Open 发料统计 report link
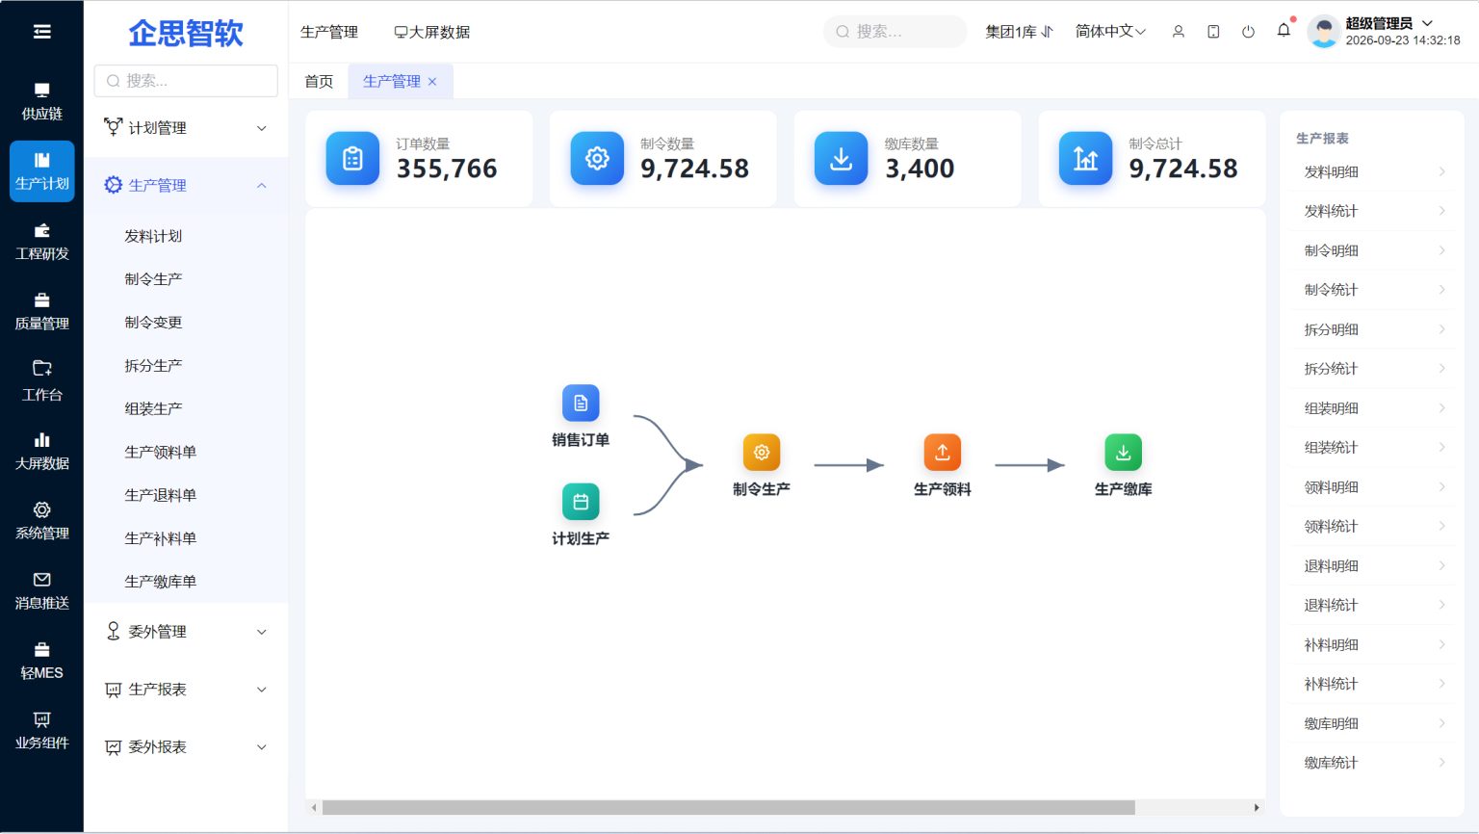 (x=1373, y=211)
